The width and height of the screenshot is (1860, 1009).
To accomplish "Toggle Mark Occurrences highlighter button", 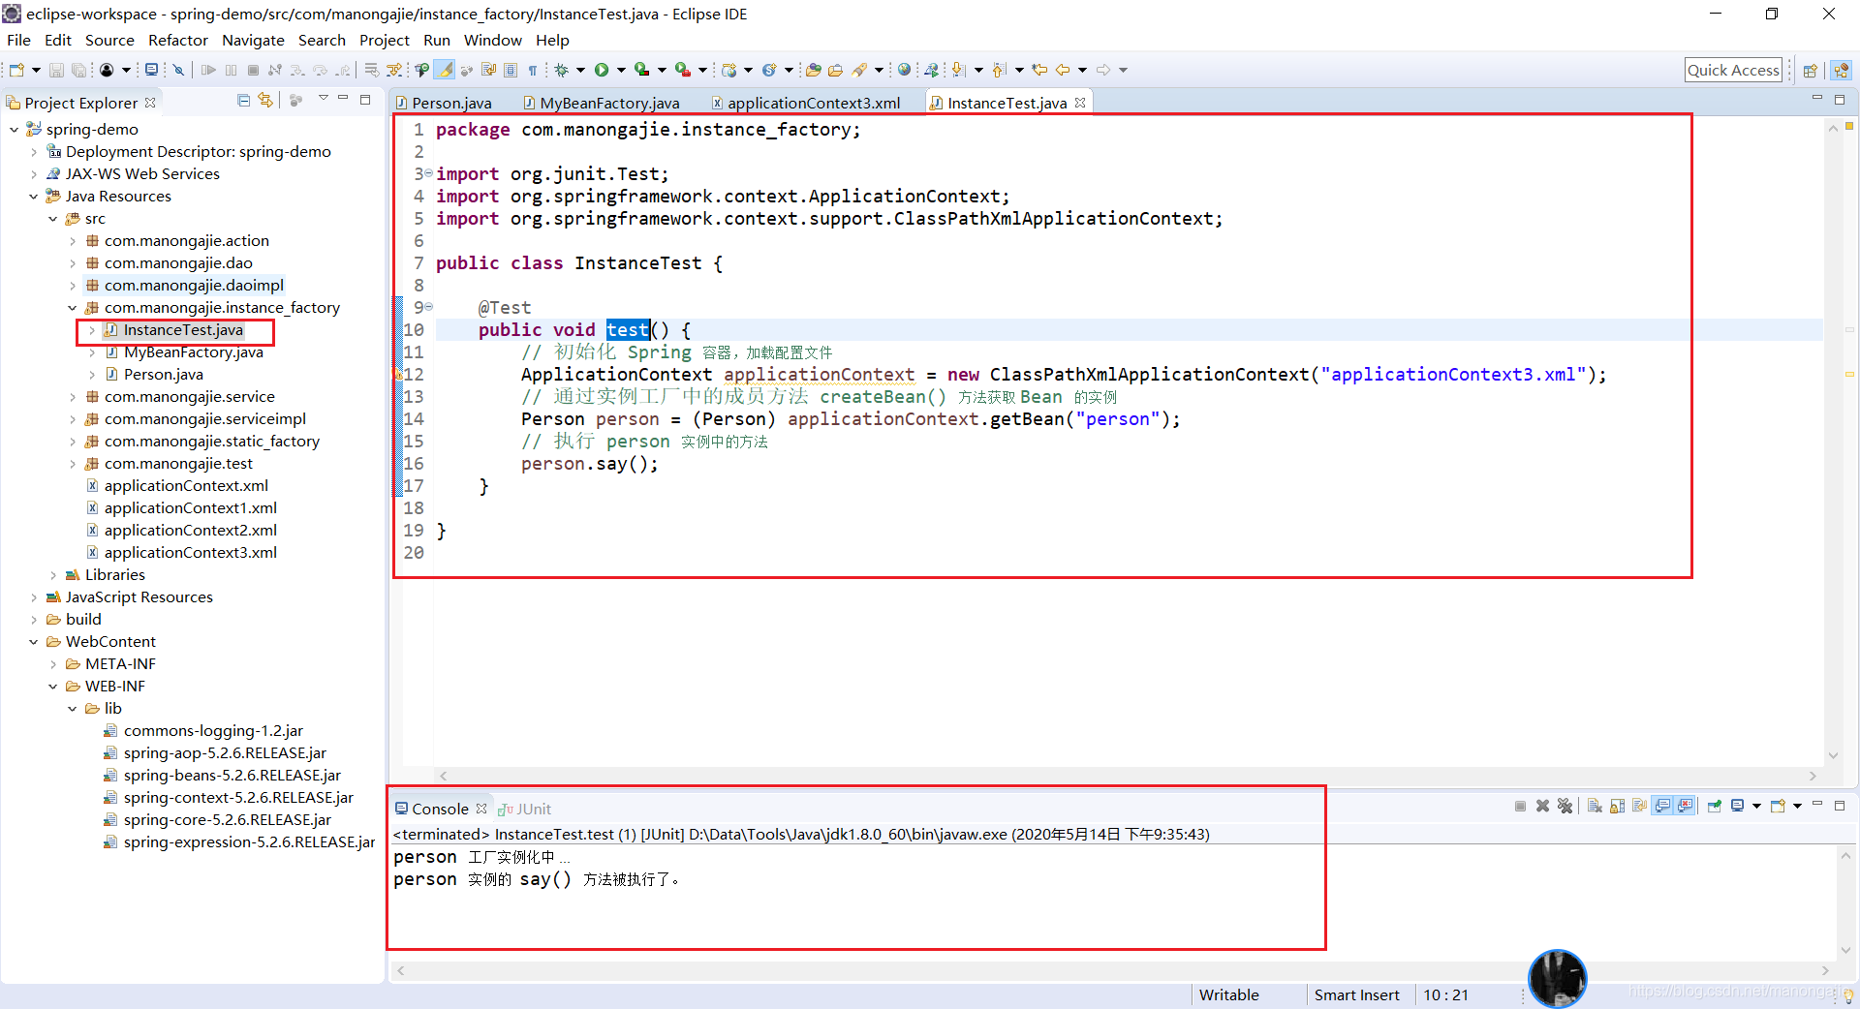I will 444,70.
